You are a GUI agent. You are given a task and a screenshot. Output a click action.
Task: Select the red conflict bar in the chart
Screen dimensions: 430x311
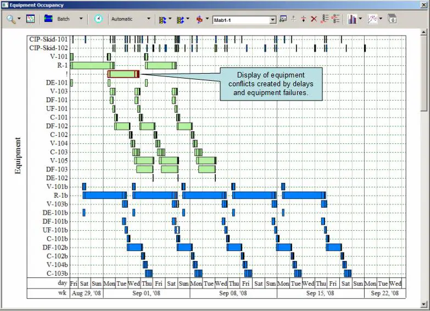(123, 74)
